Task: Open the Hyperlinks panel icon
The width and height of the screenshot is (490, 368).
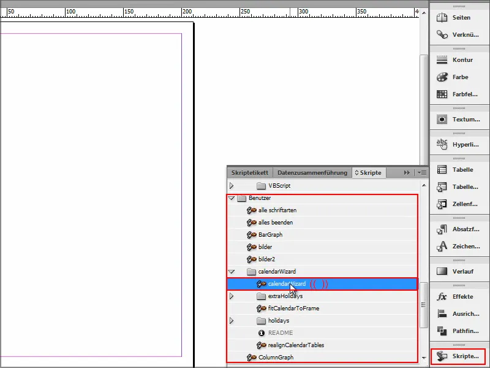Action: pos(442,144)
